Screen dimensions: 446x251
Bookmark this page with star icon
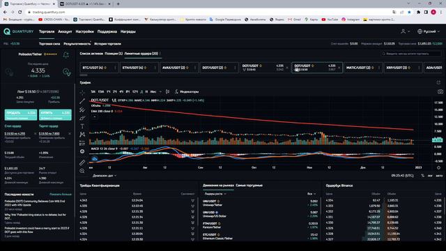tap(409, 13)
